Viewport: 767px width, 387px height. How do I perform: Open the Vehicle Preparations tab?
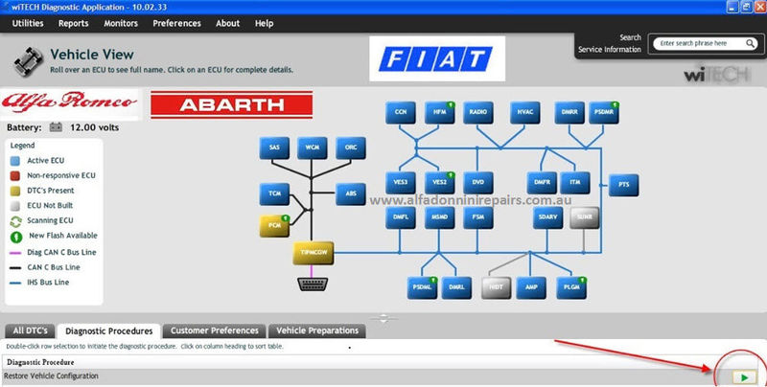317,330
